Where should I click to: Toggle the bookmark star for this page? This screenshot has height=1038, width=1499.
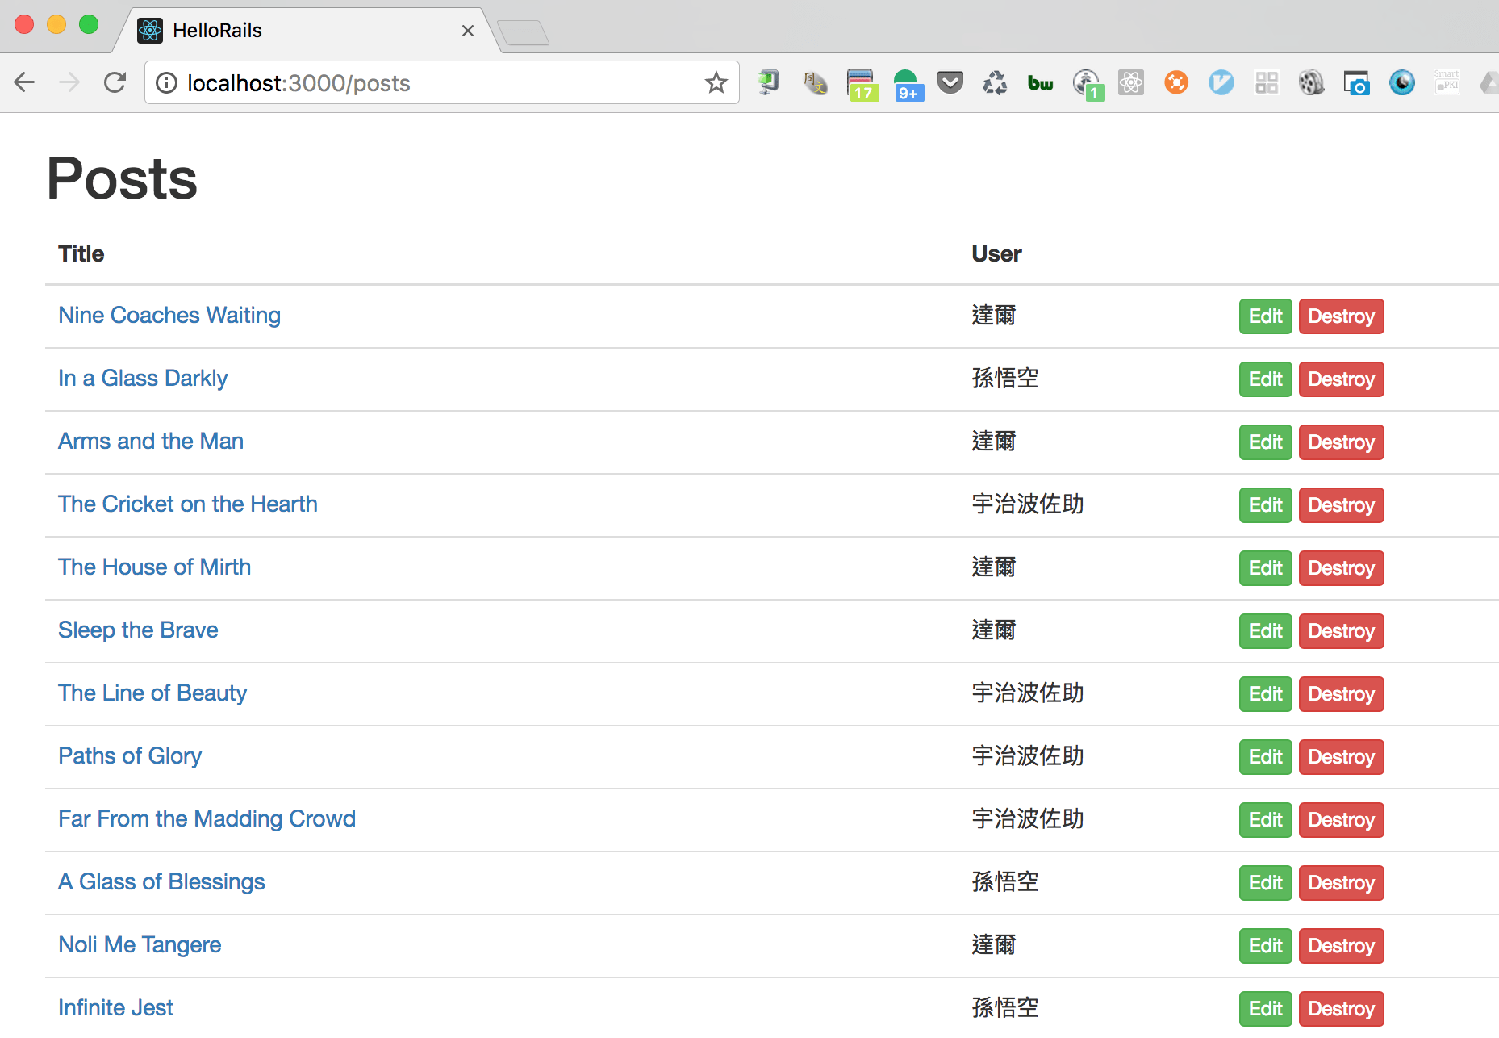pos(716,82)
